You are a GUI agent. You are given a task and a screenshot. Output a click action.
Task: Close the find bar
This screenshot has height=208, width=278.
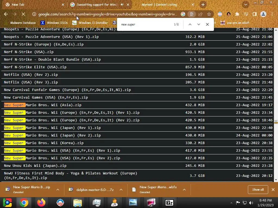[x=207, y=24]
